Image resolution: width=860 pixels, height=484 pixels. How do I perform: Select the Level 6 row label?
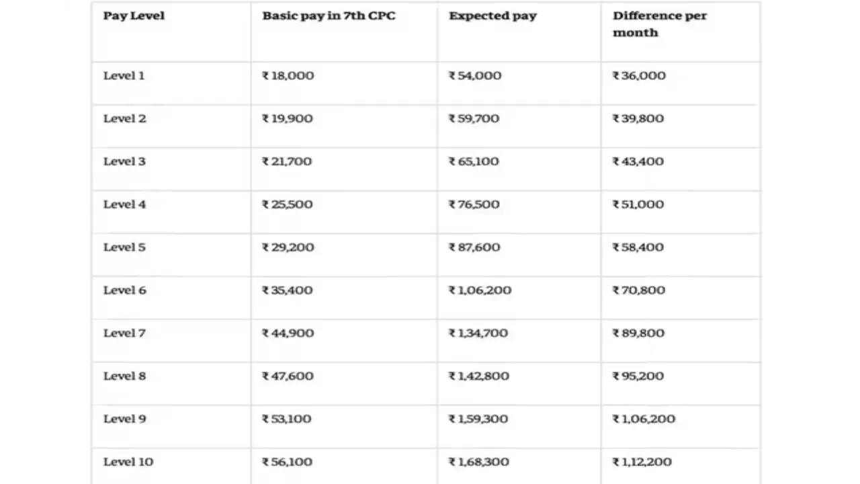click(124, 290)
